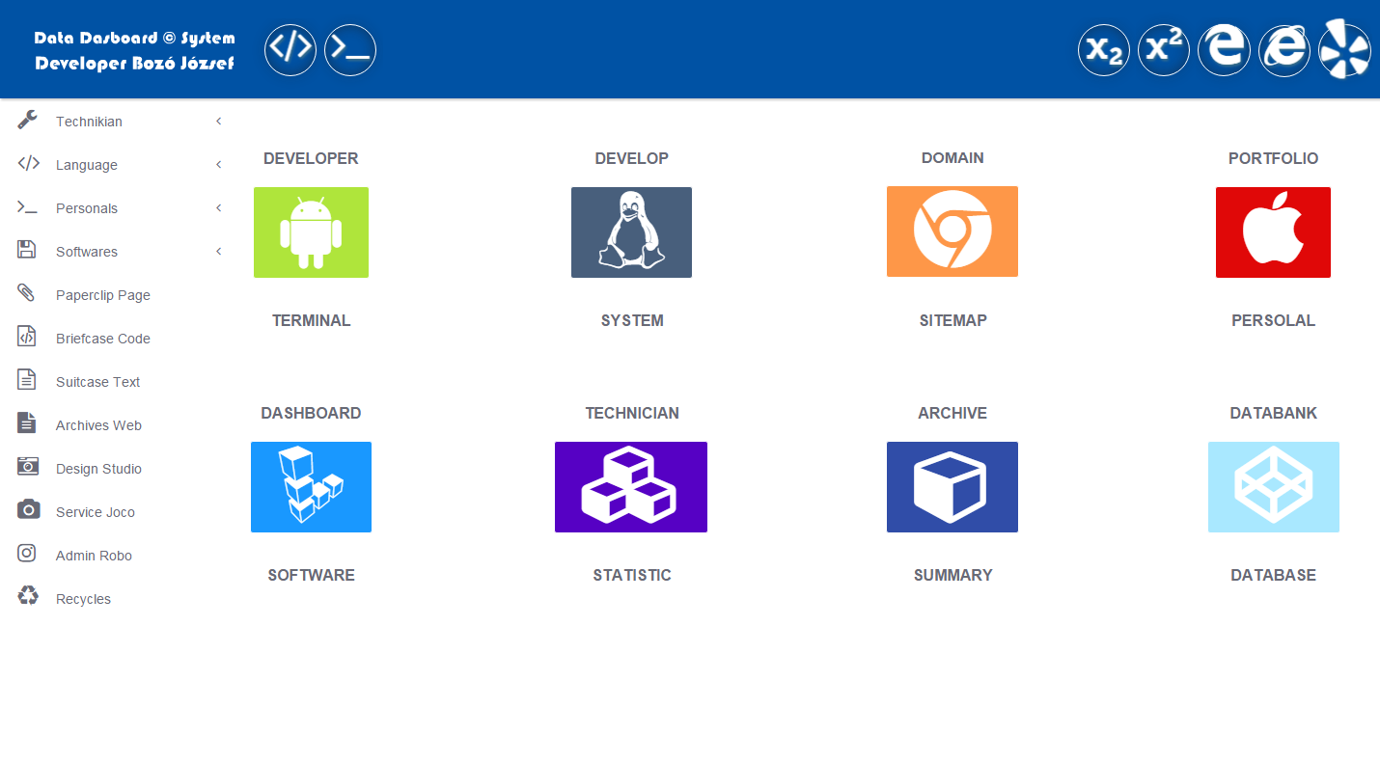The height and width of the screenshot is (762, 1380).
Task: Open the red Apple tile
Action: coord(1273,232)
